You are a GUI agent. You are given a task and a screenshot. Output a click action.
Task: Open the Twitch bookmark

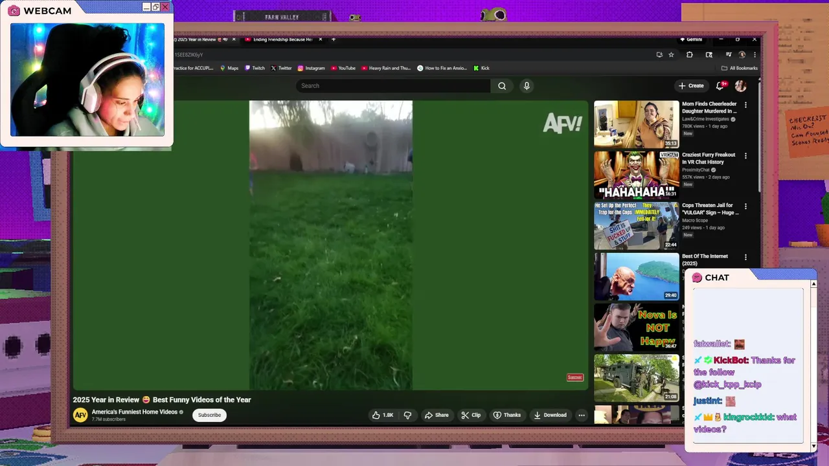point(255,68)
